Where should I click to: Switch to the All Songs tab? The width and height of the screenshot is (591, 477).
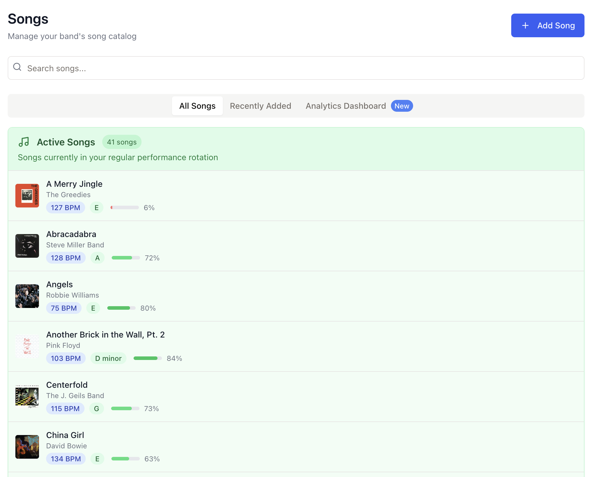pos(197,106)
